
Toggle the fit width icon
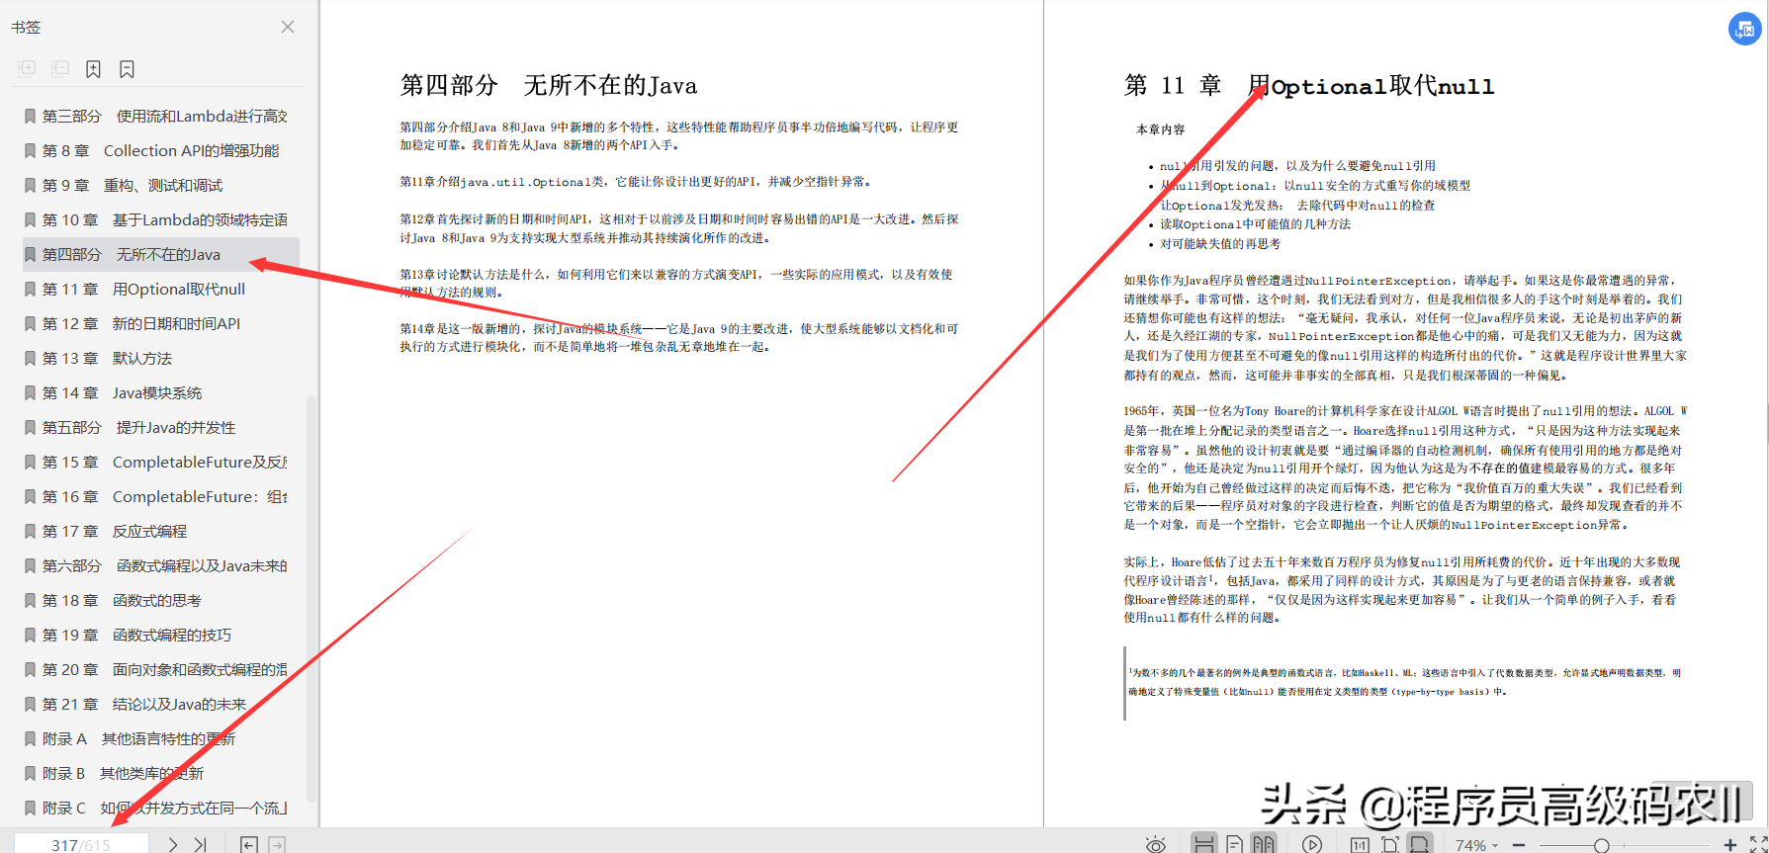pos(1419,843)
